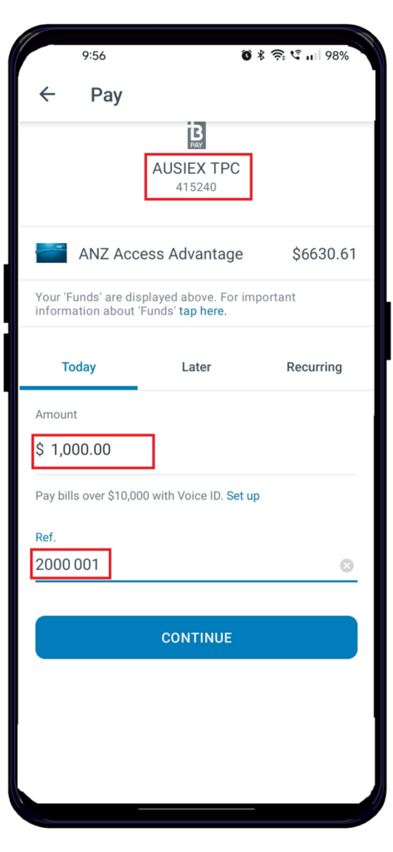
Task: Clear the Ref. field with X icon
Action: pyautogui.click(x=346, y=566)
